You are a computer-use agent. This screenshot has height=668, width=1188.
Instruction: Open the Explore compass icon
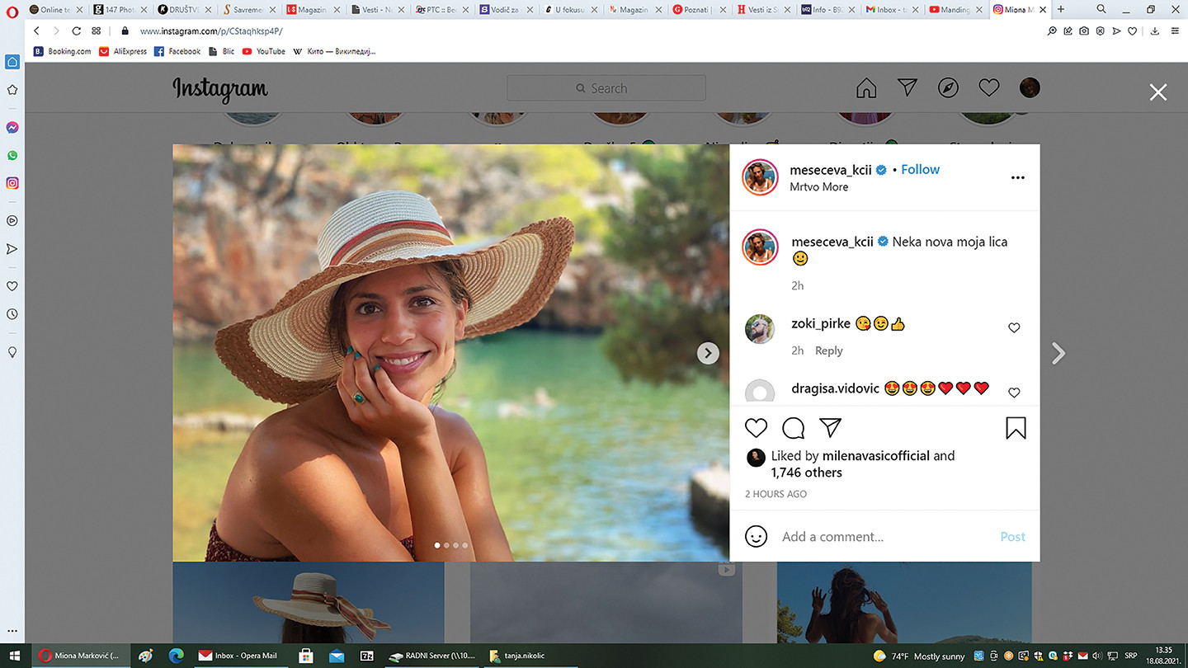[x=948, y=88]
